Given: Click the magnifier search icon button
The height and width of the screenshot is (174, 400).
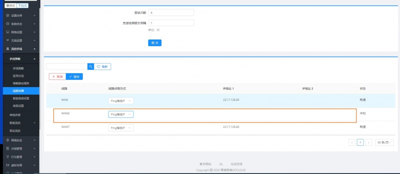Looking at the screenshot, I should pos(90,67).
